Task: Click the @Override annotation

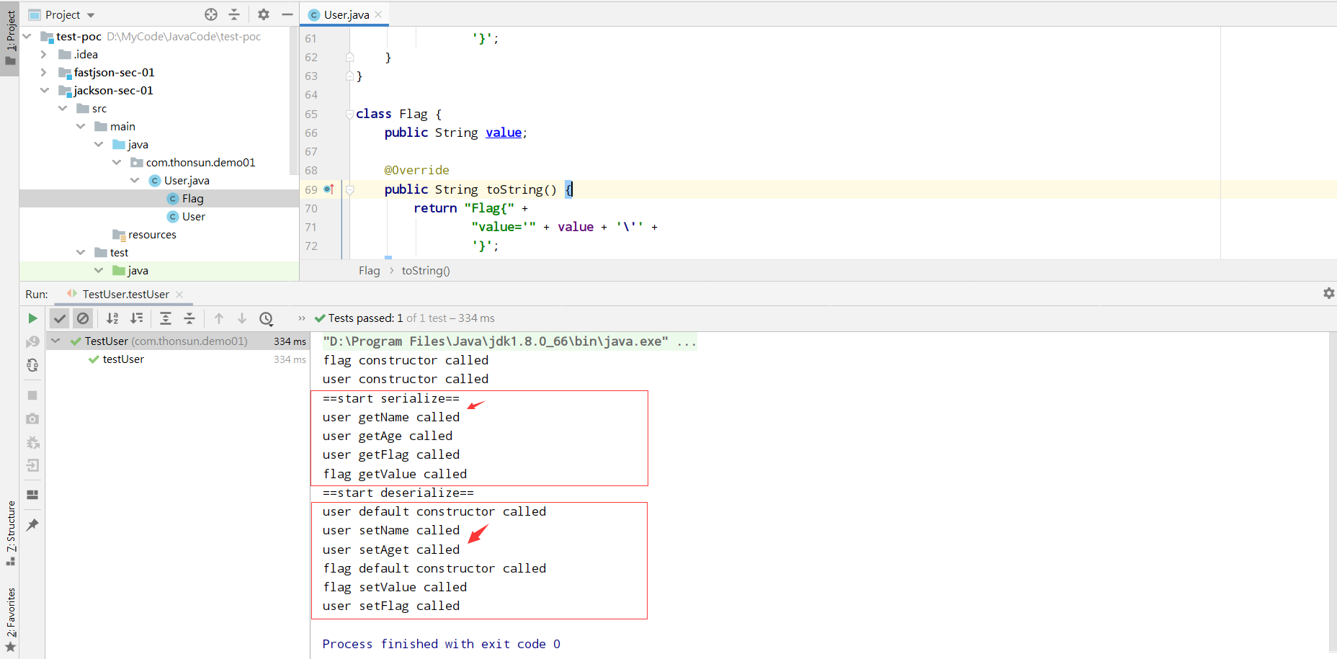Action: pos(416,170)
